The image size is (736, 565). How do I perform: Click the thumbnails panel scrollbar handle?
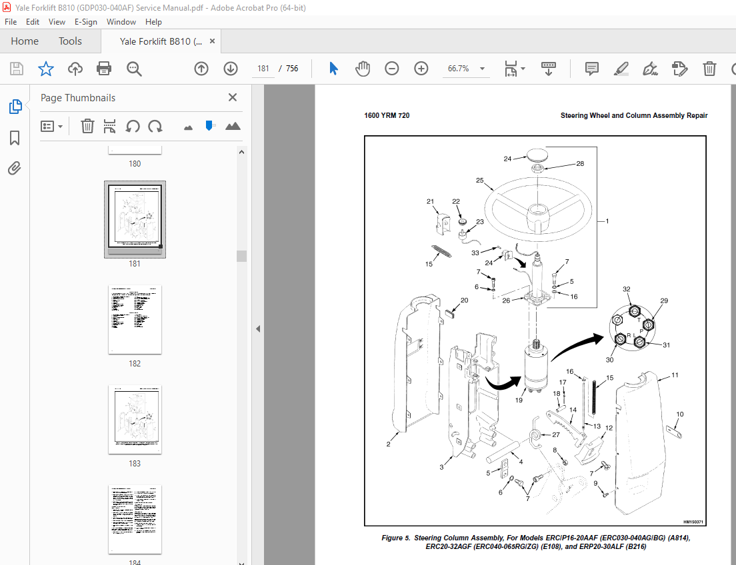242,256
